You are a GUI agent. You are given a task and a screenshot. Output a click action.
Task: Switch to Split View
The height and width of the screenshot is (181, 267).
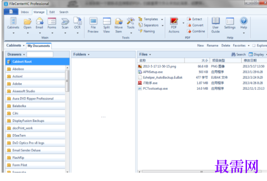[107, 25]
